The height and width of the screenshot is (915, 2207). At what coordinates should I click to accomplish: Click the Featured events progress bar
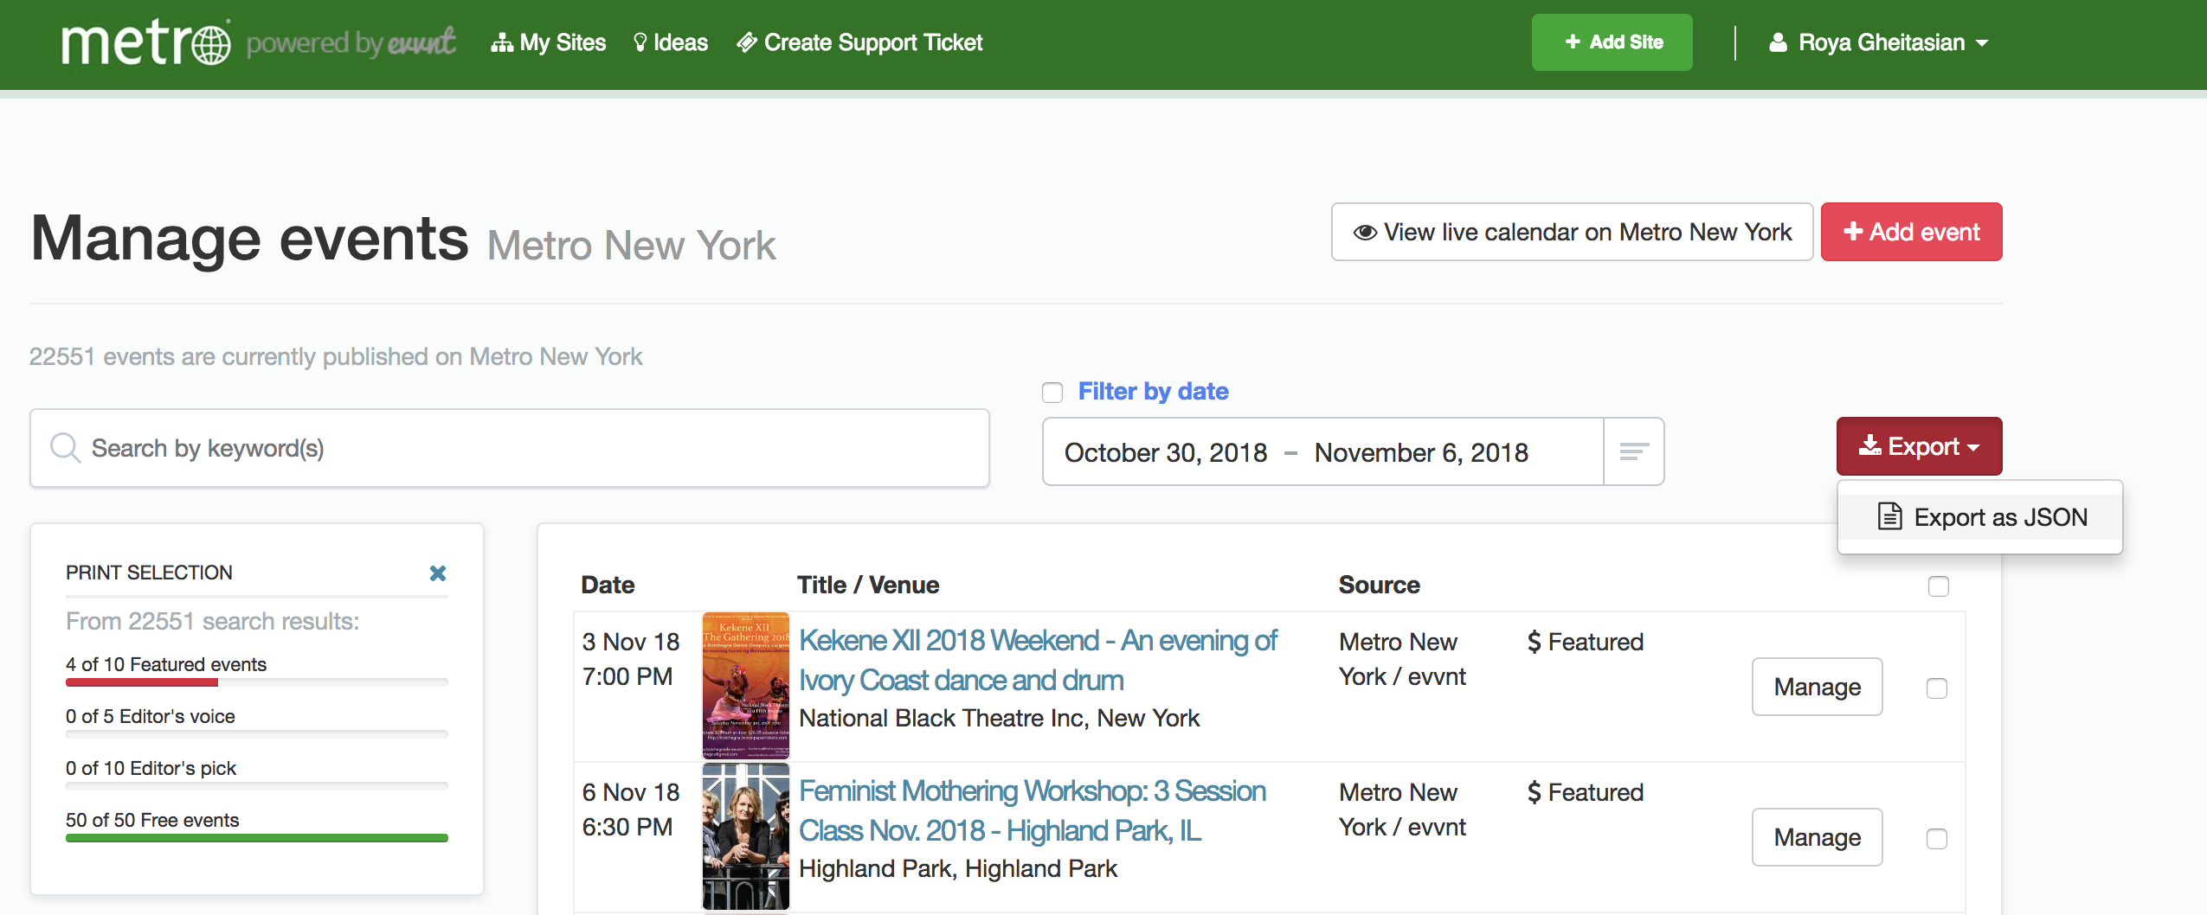point(257,682)
